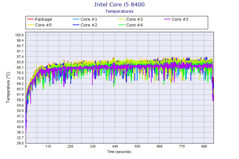Select the Core #0 legend entry
The height and width of the screenshot is (159, 239).
point(39,25)
